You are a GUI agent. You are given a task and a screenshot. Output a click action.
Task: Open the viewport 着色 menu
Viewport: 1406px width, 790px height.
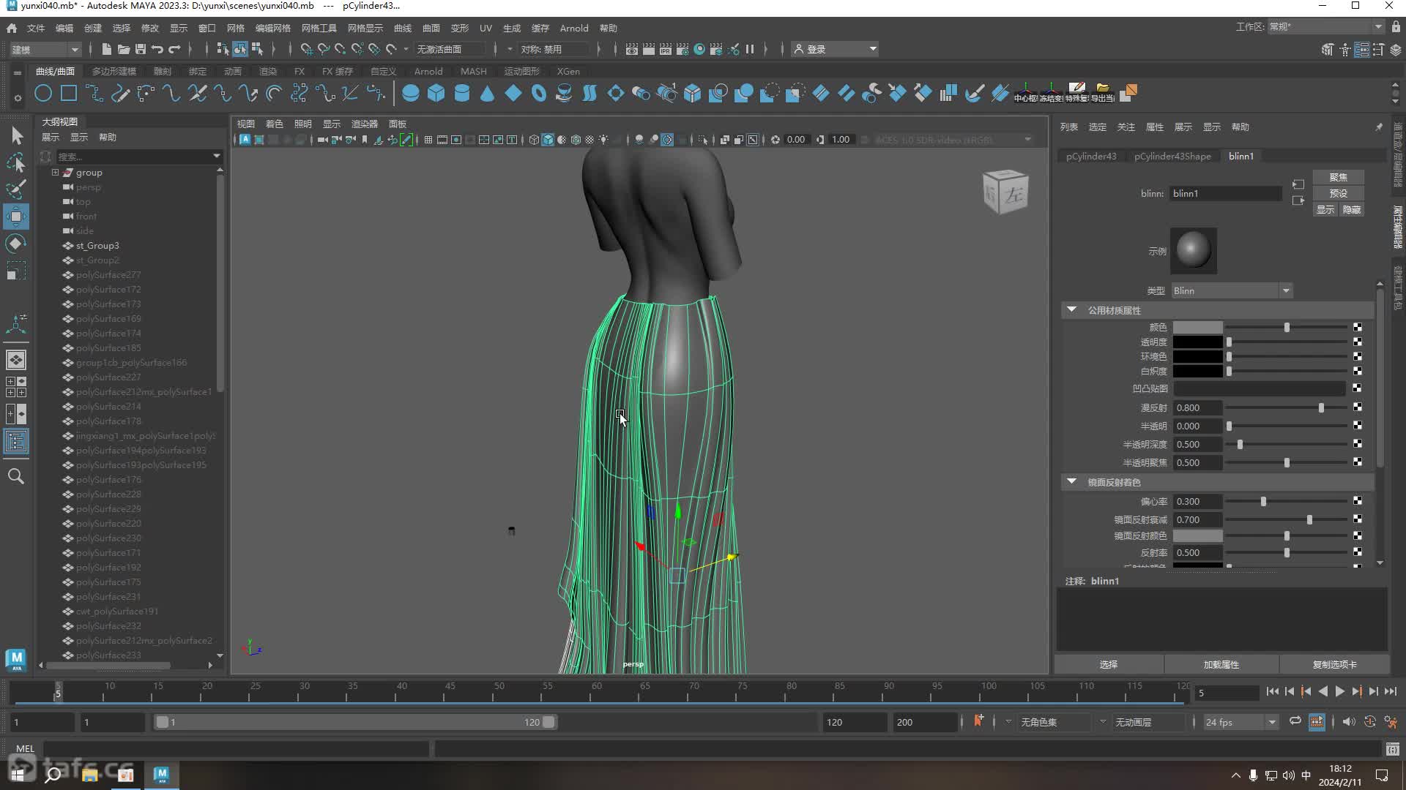point(275,124)
